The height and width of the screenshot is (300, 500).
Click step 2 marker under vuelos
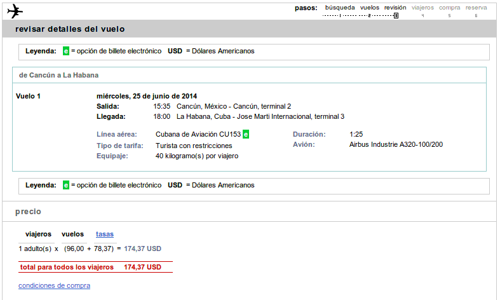click(x=369, y=16)
